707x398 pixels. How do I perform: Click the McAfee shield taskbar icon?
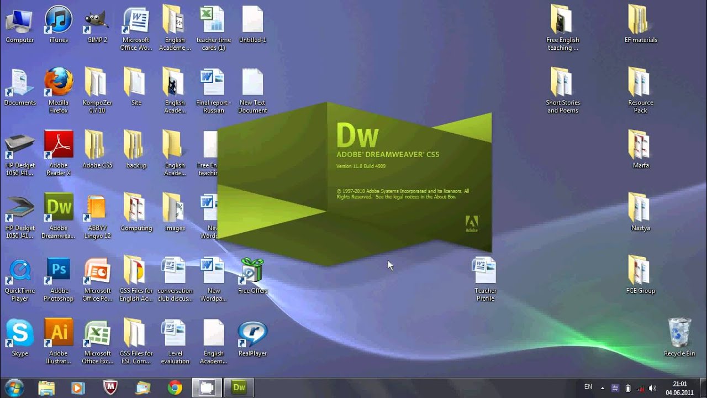click(x=110, y=387)
